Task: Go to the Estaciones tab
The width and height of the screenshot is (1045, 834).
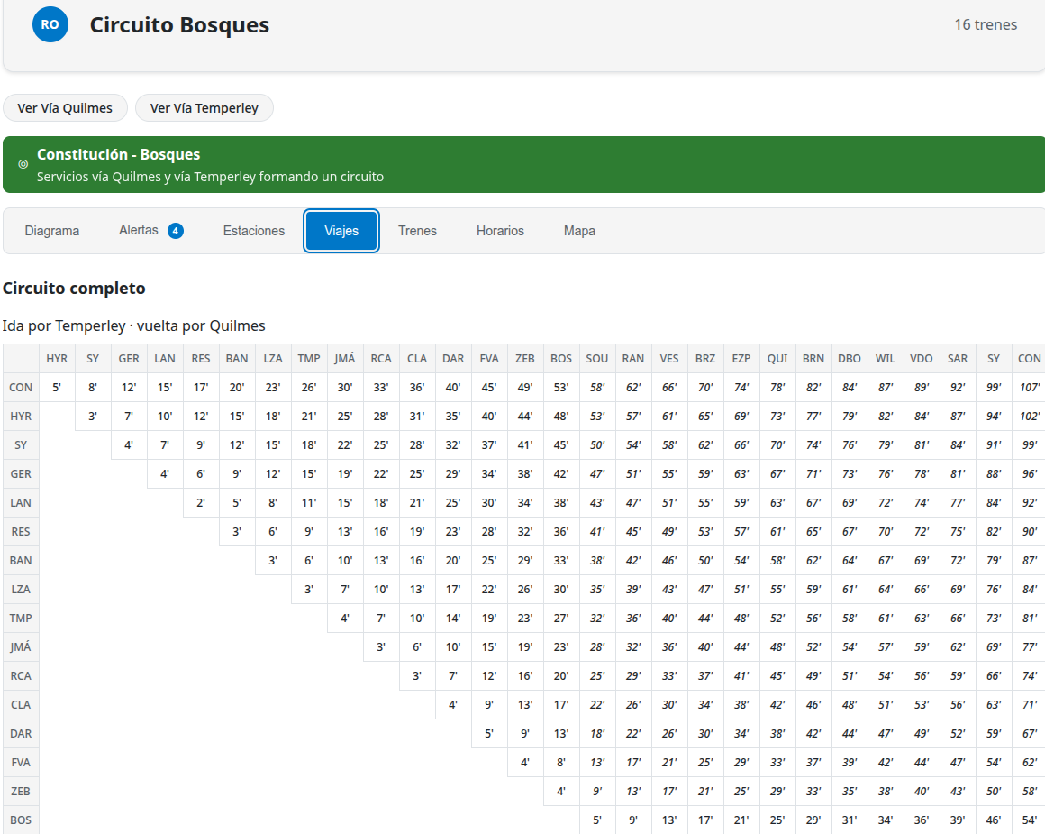Action: click(x=254, y=231)
